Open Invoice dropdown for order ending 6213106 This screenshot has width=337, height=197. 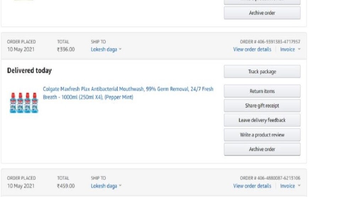point(290,186)
